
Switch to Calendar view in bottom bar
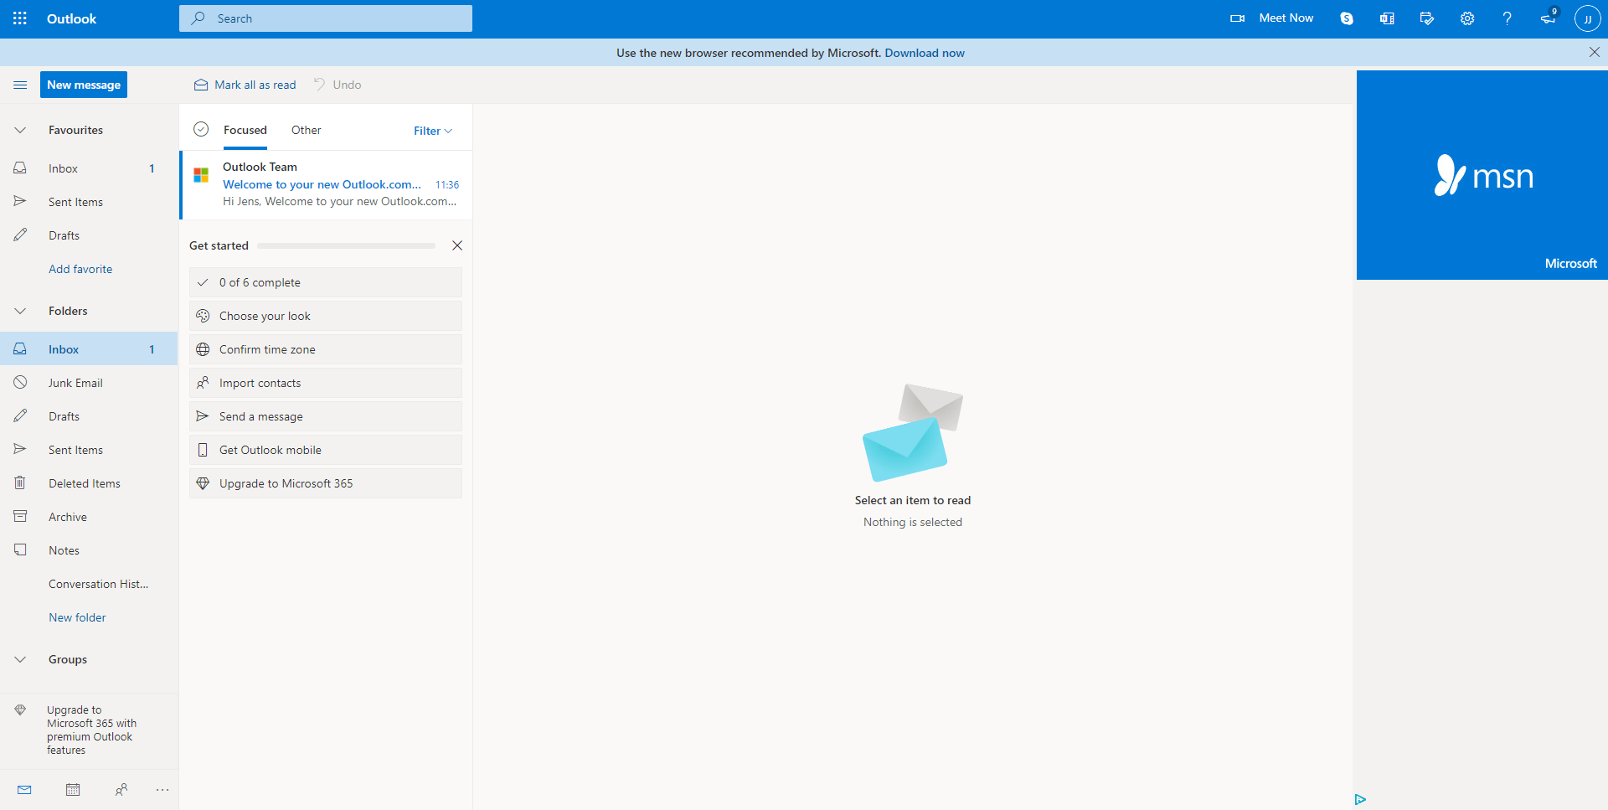73,789
